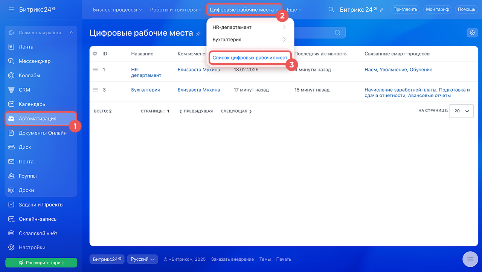The image size is (482, 272).
Task: Click the Автоматизация robot icon
Action: pos(11,119)
